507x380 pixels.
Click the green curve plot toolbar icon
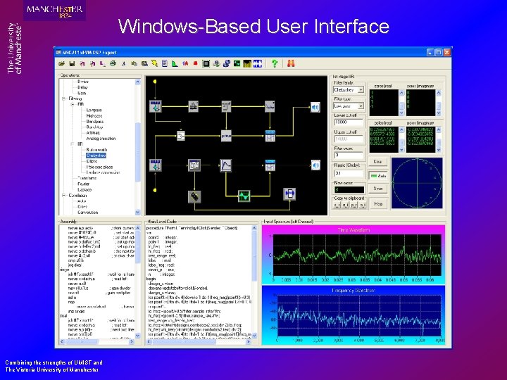175,63
